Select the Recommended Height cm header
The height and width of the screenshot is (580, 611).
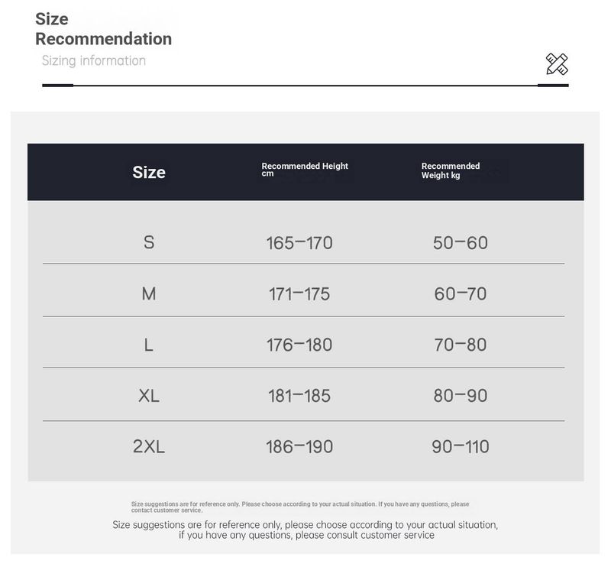(x=305, y=170)
